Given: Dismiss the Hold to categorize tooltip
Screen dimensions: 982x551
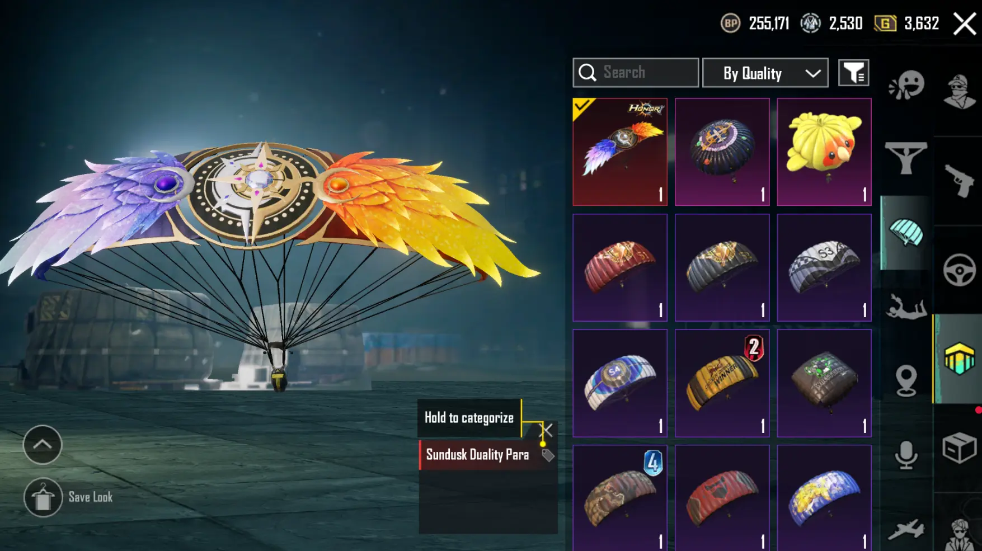Looking at the screenshot, I should 546,430.
